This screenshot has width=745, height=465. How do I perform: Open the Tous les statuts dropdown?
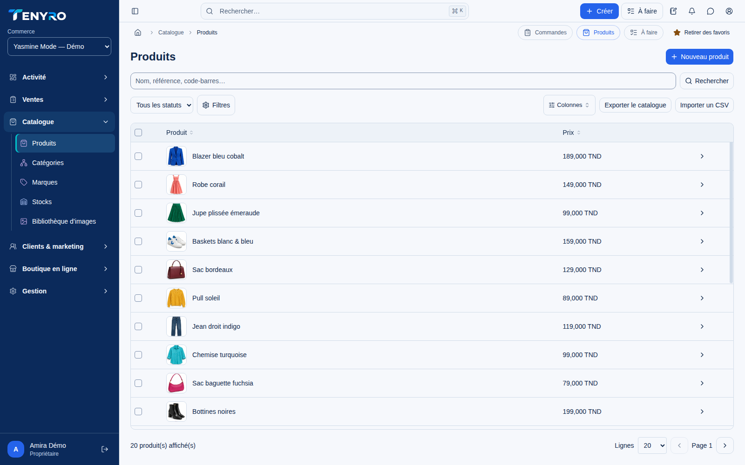coord(162,105)
